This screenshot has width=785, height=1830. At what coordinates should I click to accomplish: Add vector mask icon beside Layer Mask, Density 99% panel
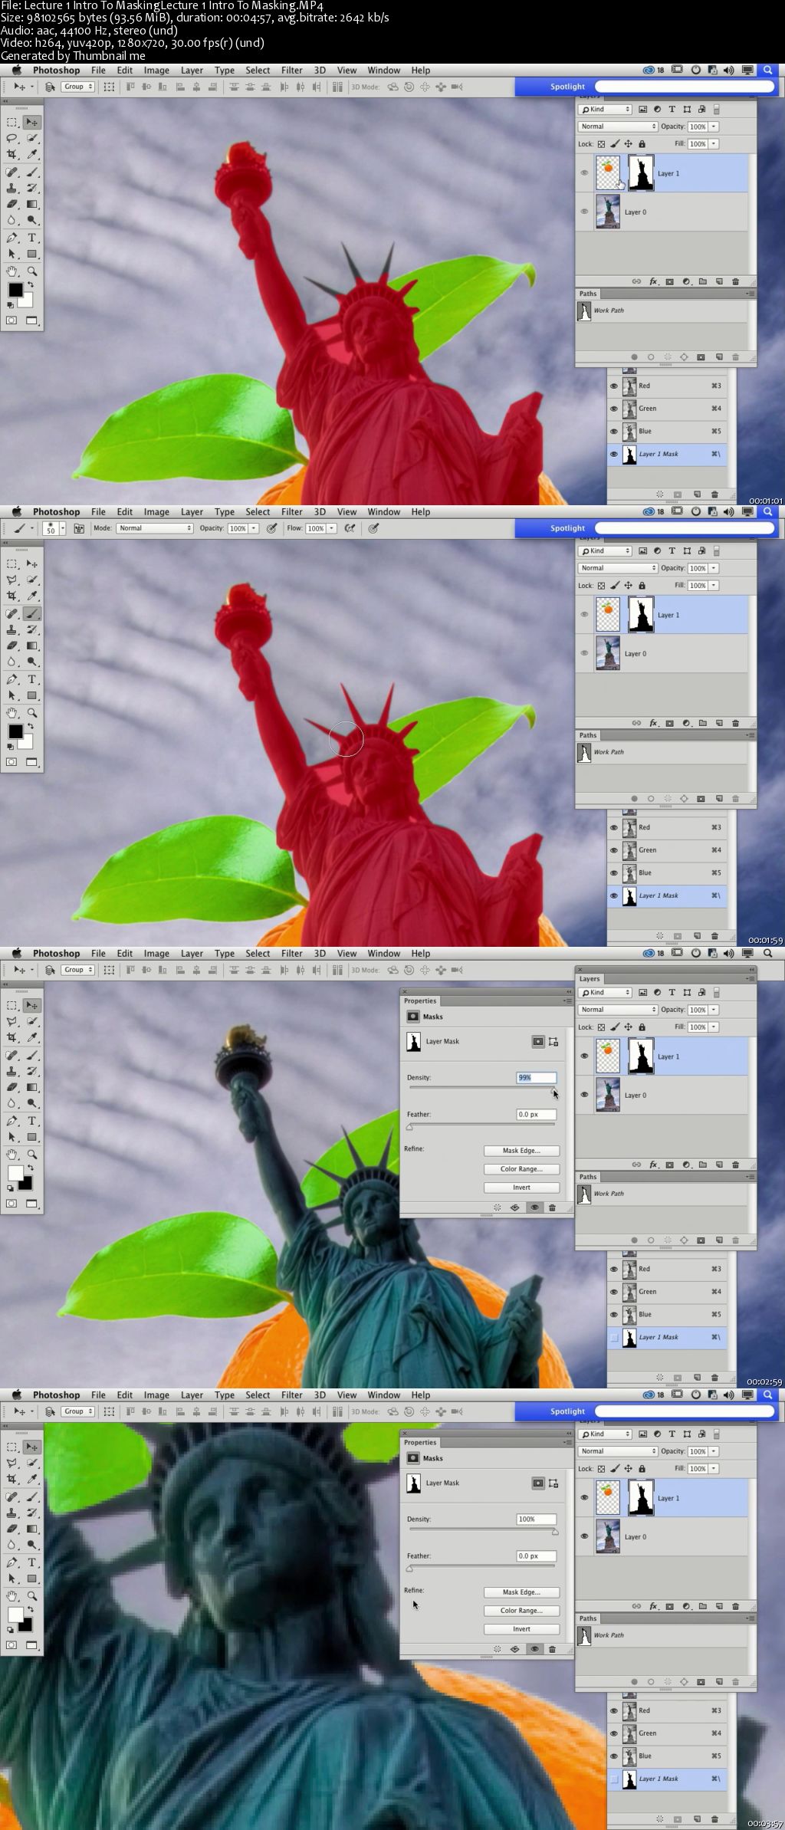[553, 1041]
